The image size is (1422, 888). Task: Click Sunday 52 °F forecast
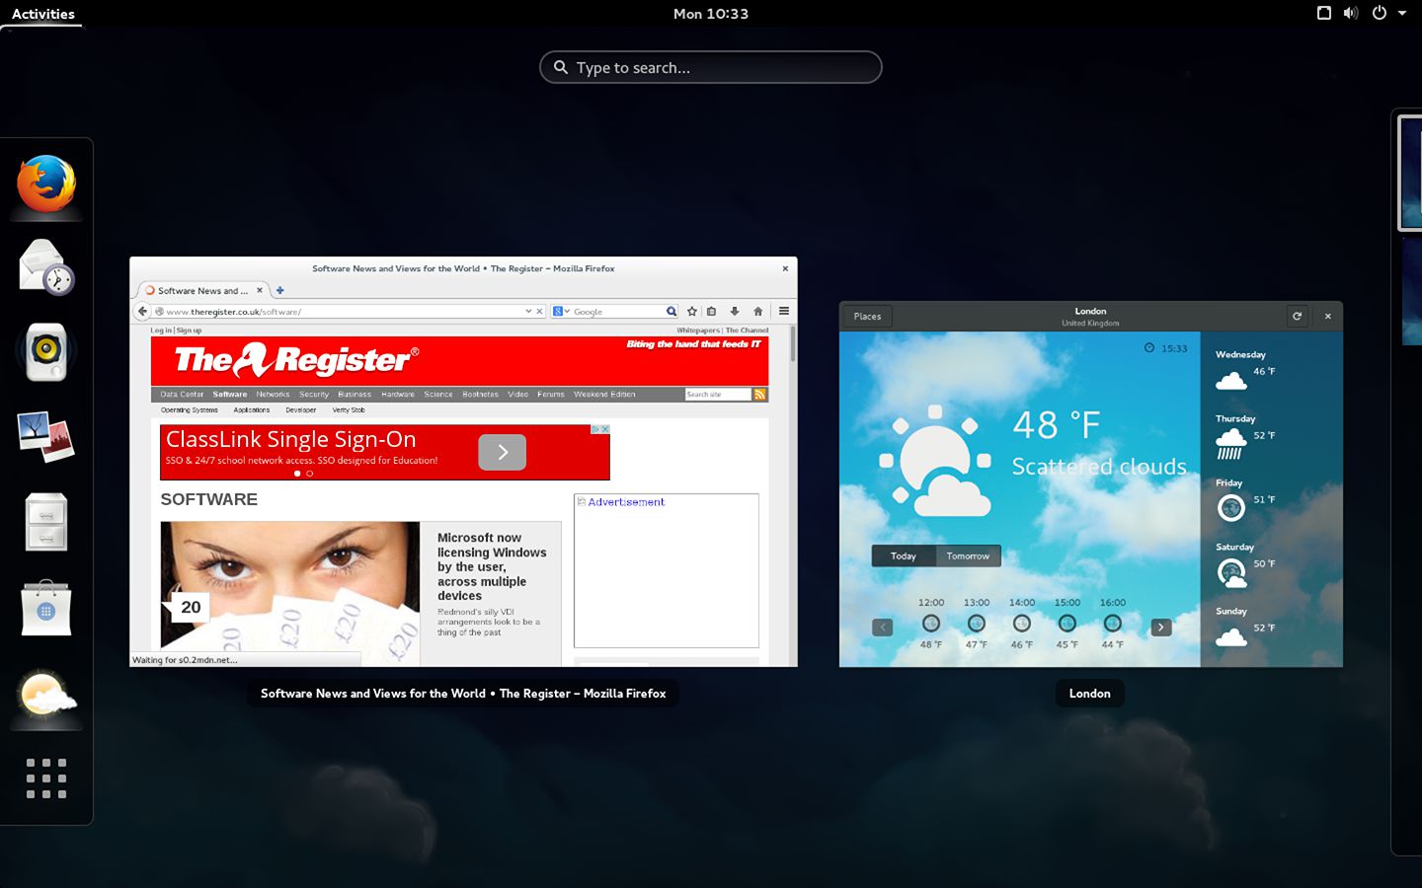tap(1246, 629)
